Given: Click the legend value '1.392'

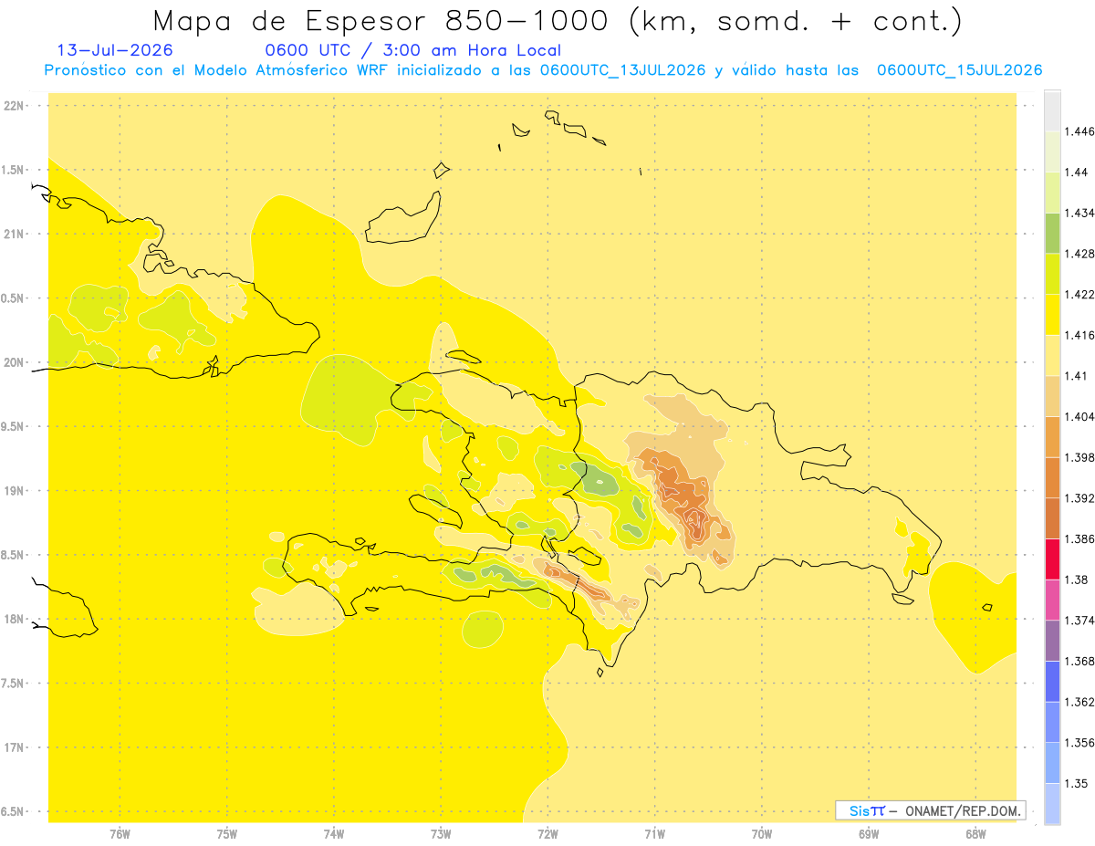Looking at the screenshot, I should 1079,498.
